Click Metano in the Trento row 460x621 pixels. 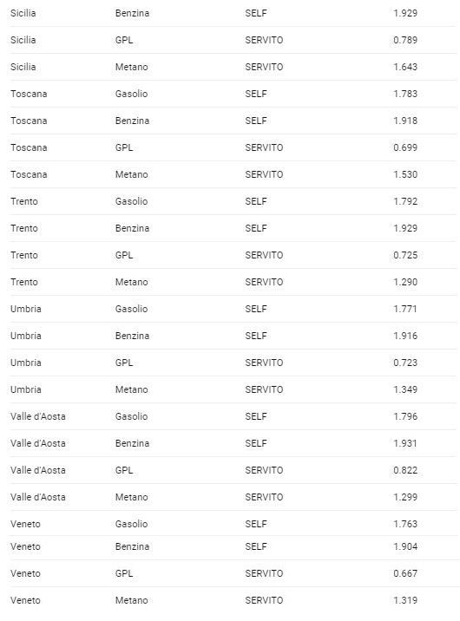click(x=131, y=283)
